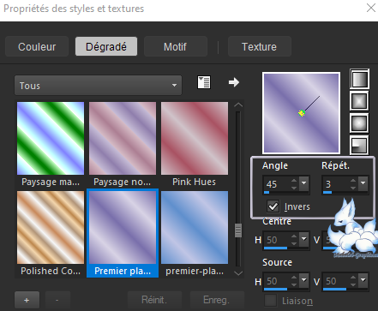Screen dimensions: 378x311
Task: Click the Réinit. button
Action: 154,300
